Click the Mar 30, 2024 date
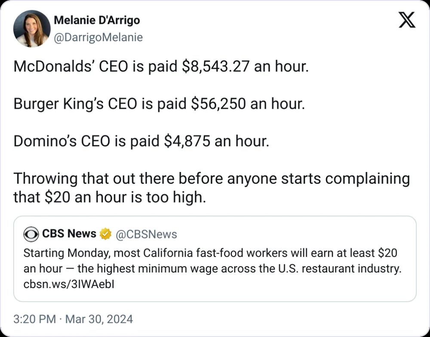The image size is (430, 337). [x=99, y=319]
